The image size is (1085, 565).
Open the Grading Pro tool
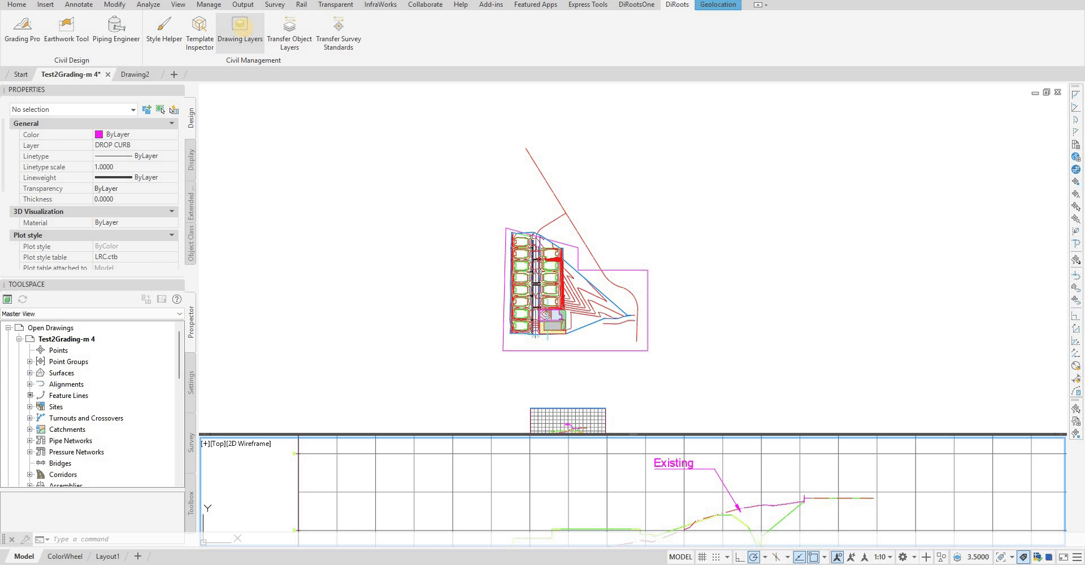(22, 29)
